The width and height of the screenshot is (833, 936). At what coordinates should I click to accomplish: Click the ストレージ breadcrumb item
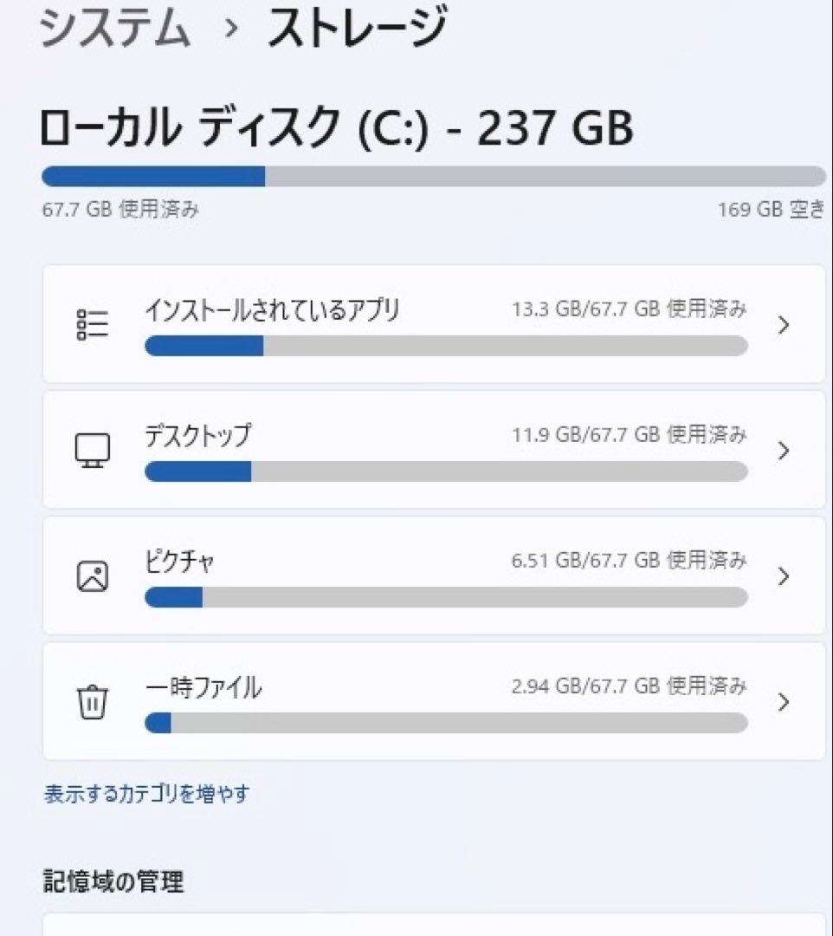(360, 28)
